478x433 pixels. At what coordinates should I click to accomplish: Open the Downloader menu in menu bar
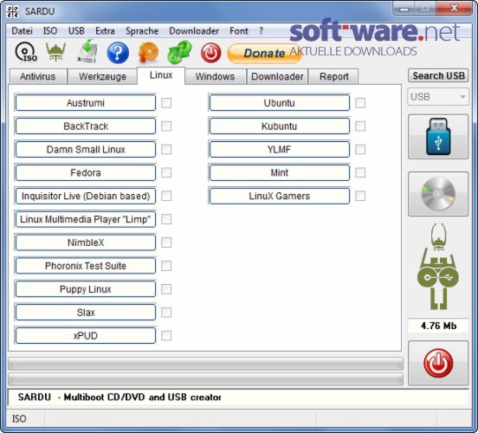click(194, 31)
